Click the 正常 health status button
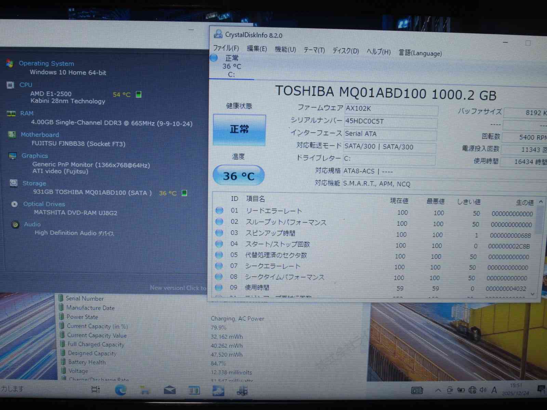 [239, 129]
